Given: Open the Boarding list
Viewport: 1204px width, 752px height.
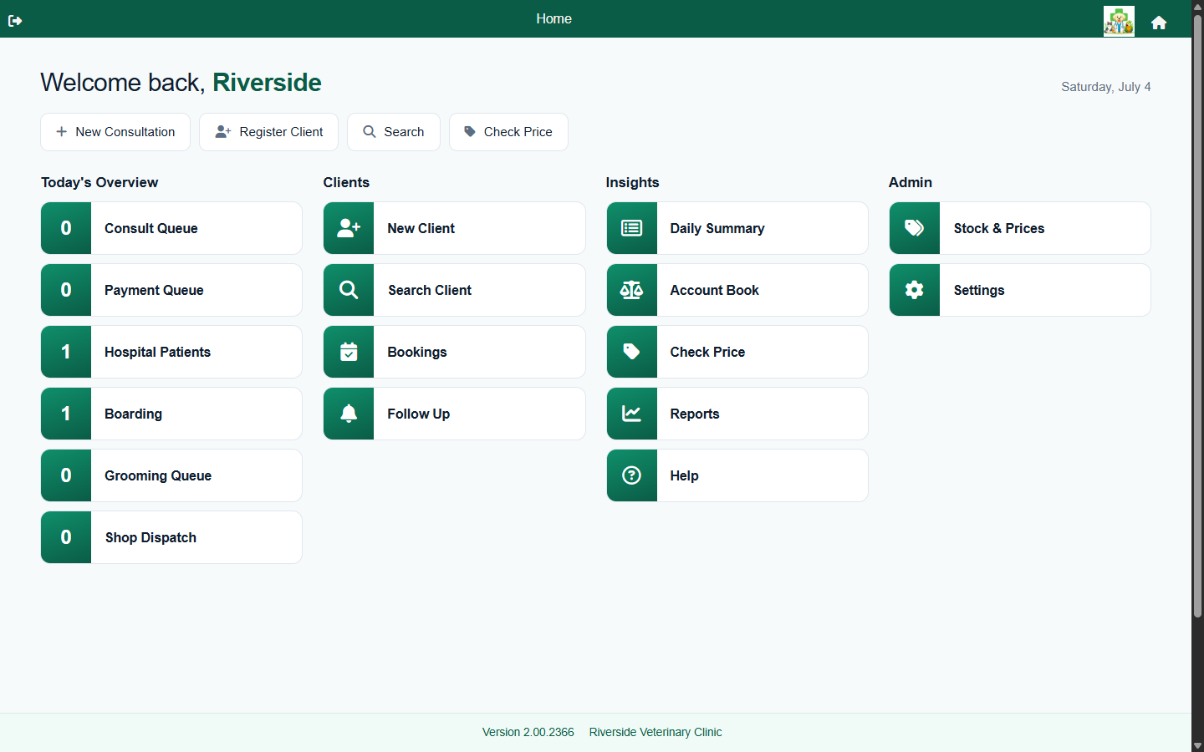Looking at the screenshot, I should click(171, 414).
